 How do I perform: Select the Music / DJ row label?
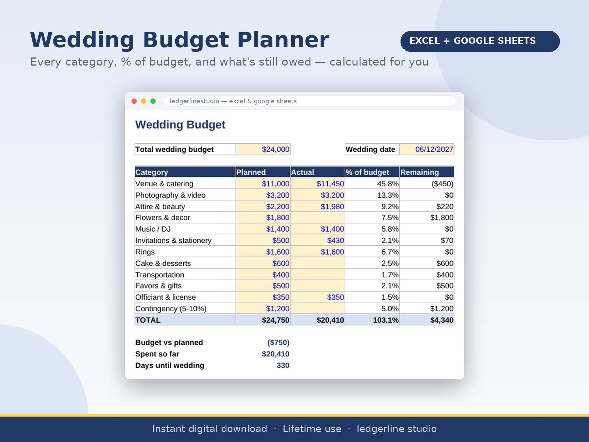tap(185, 229)
